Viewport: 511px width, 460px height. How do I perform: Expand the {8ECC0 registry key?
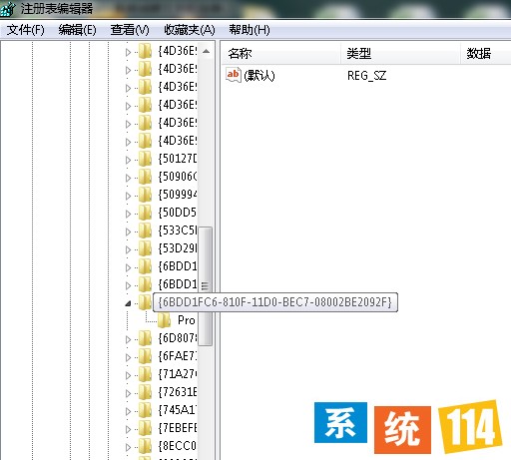coord(128,447)
